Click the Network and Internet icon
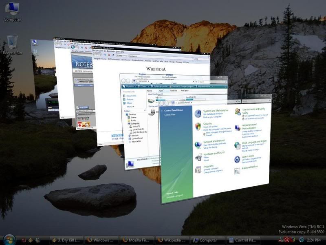The image size is (326, 245). pos(198,145)
